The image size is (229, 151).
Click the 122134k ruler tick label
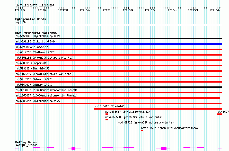(172, 10)
